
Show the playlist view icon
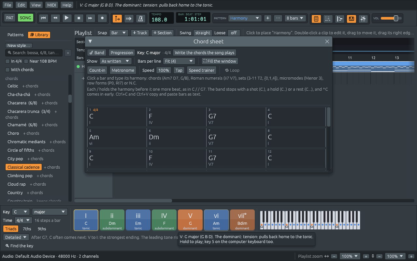[x=340, y=19]
